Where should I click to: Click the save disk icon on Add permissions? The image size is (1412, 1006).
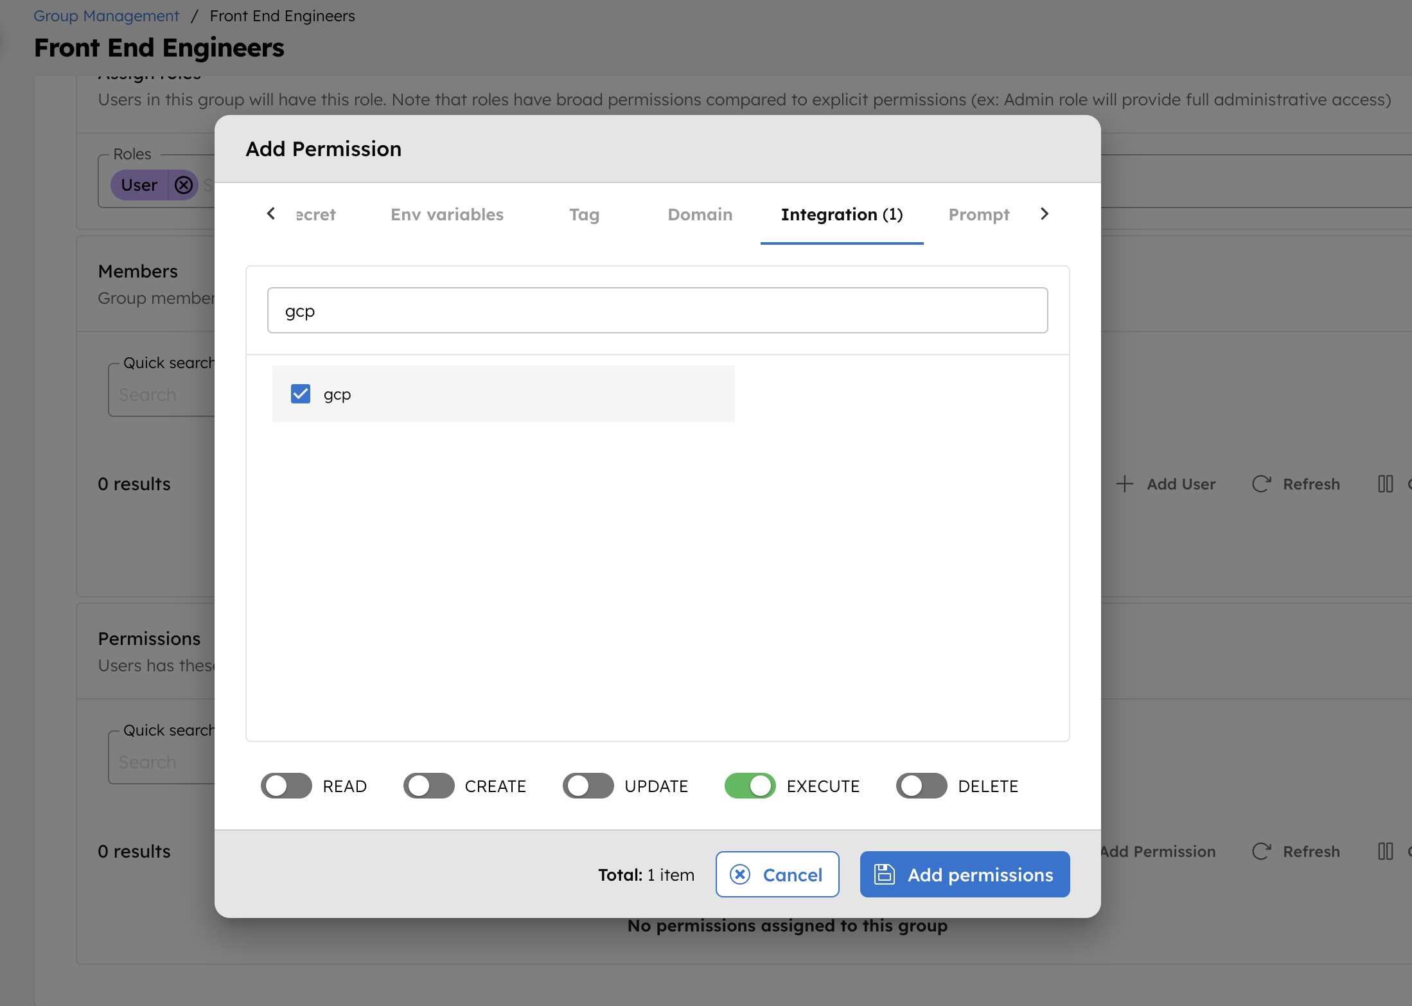coord(885,874)
